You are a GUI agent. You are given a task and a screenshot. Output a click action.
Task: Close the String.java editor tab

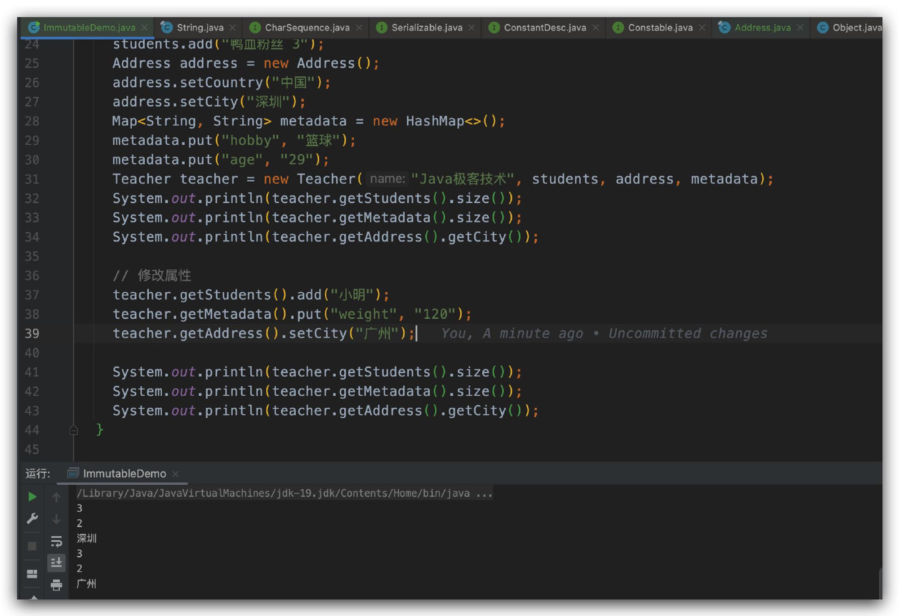232,27
